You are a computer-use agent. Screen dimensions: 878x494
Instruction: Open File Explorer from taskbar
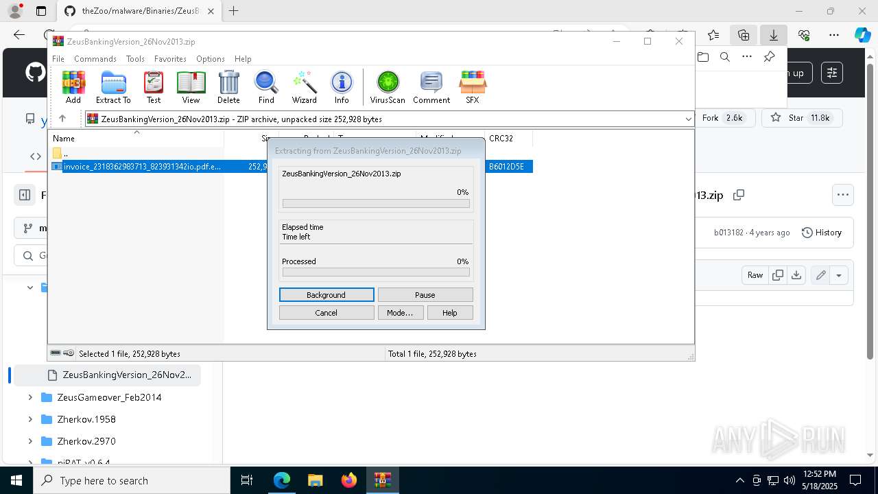click(315, 480)
